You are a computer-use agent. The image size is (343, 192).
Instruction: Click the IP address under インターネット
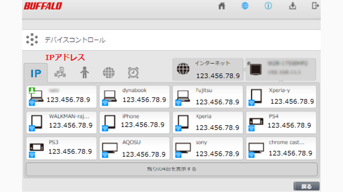pos(218,76)
